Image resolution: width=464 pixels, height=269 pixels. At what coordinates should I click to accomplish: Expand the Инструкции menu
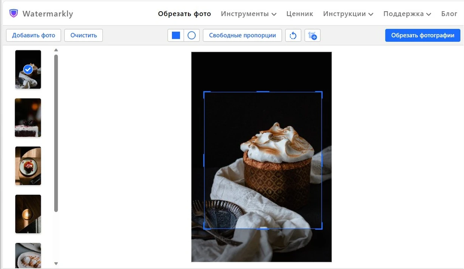pos(348,14)
